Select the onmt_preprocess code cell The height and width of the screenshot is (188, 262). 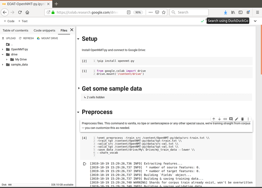166,147
